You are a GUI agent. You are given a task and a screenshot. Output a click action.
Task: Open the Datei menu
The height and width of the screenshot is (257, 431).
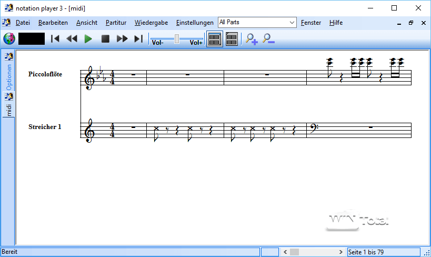pos(23,23)
